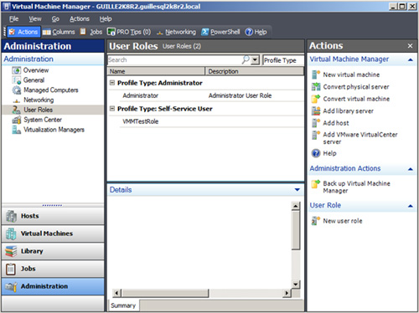The image size is (419, 313).
Task: Go to Virtual Machines navigation pane
Action: [x=53, y=233]
